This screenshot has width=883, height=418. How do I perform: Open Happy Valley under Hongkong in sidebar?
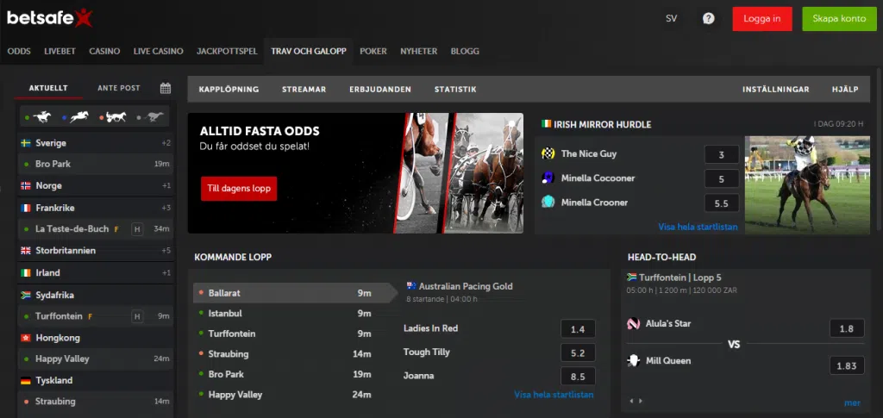[96, 359]
